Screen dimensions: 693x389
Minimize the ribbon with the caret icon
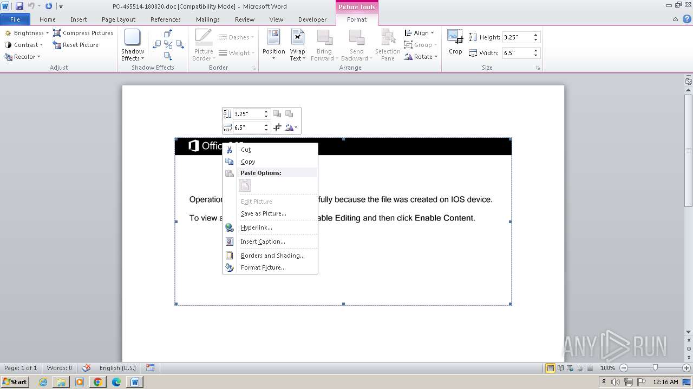[x=675, y=19]
